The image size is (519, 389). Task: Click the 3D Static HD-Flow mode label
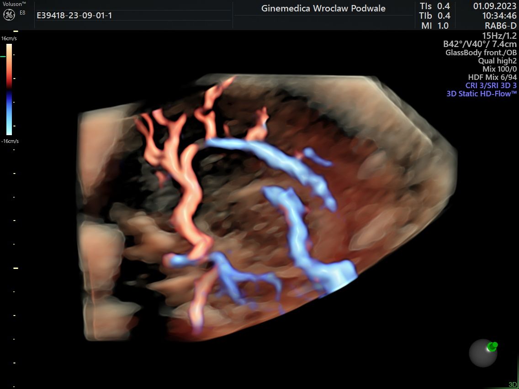tap(481, 94)
